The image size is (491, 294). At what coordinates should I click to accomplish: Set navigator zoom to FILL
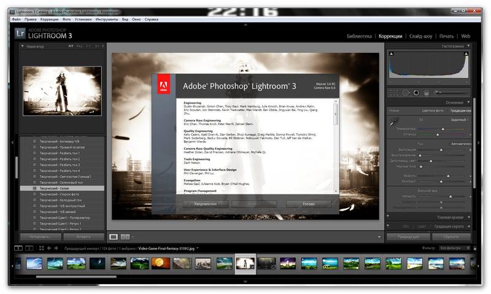point(80,46)
